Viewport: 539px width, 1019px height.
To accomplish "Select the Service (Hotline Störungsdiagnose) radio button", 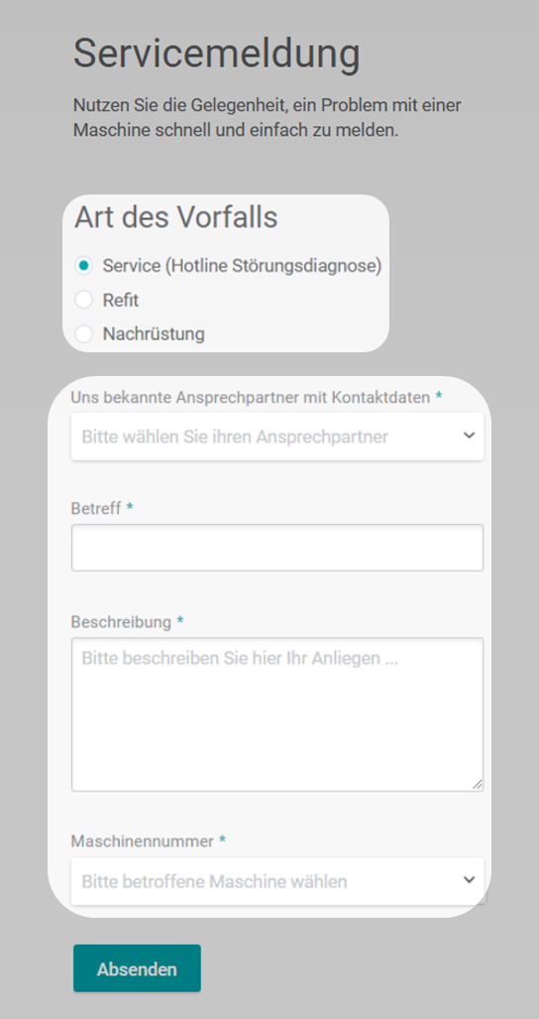I will coord(83,265).
